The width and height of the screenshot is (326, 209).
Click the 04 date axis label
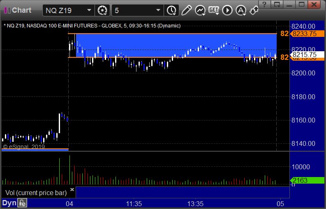69,204
